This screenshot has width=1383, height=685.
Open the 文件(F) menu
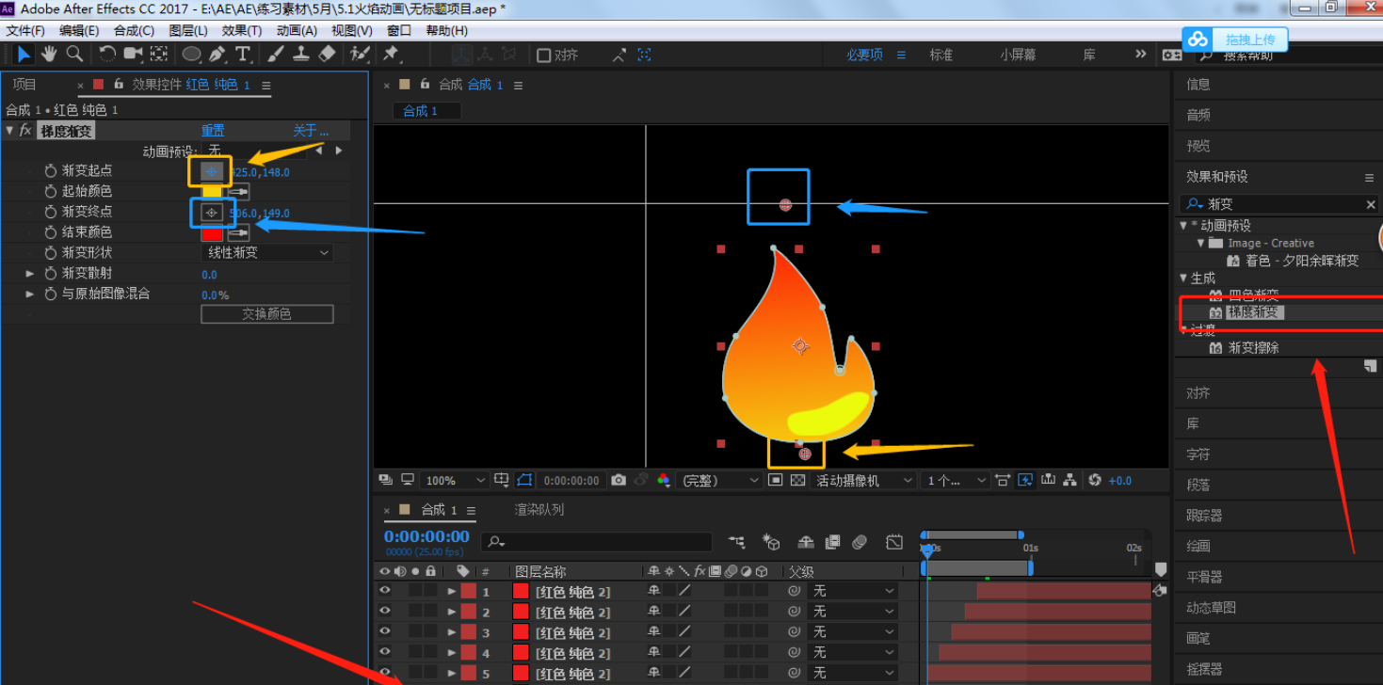(25, 30)
